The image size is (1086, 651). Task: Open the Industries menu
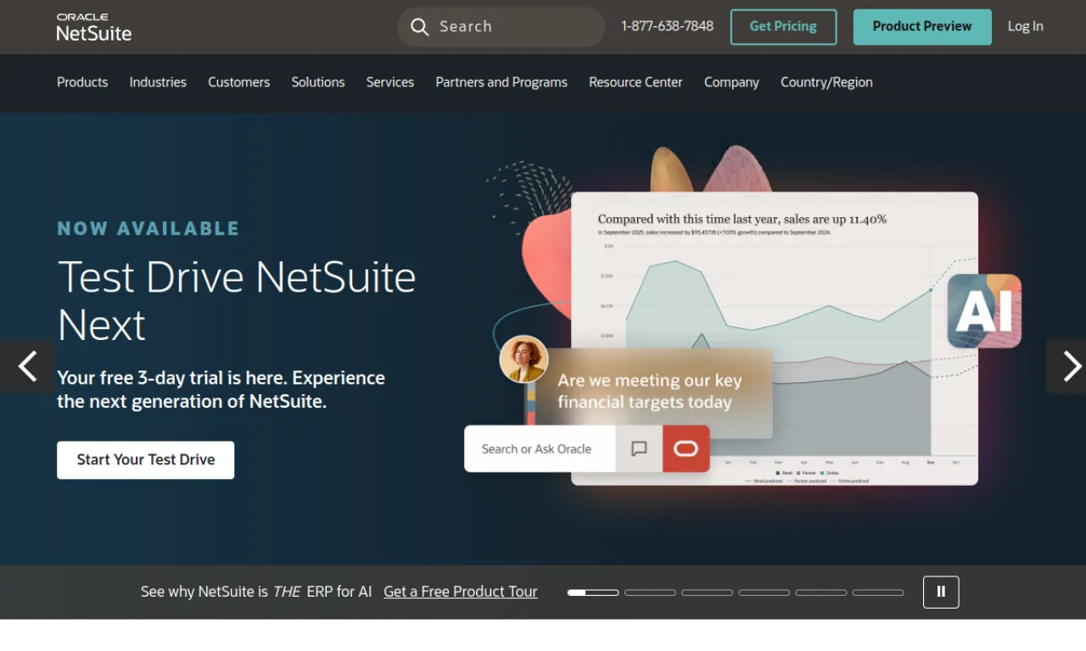pyautogui.click(x=158, y=82)
